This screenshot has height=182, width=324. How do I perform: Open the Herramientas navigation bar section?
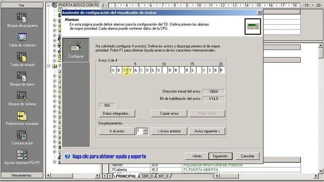coord(21,175)
